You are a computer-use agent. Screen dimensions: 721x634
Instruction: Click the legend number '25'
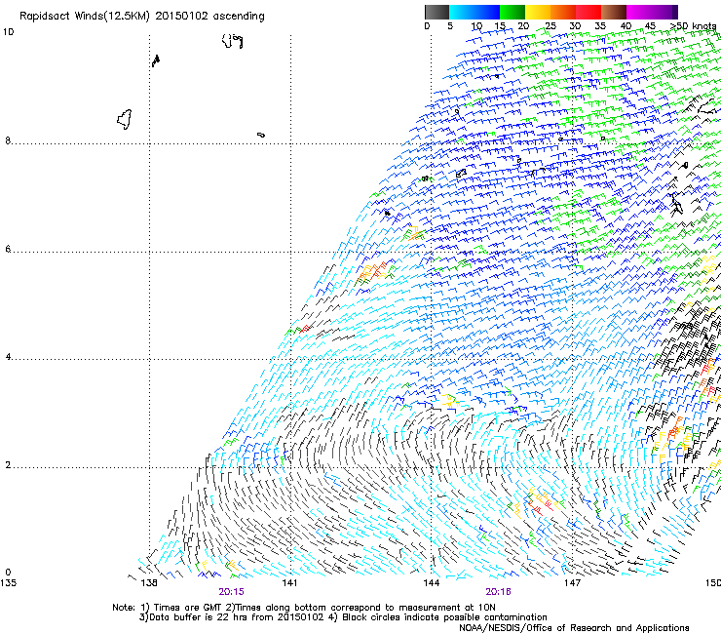point(550,26)
